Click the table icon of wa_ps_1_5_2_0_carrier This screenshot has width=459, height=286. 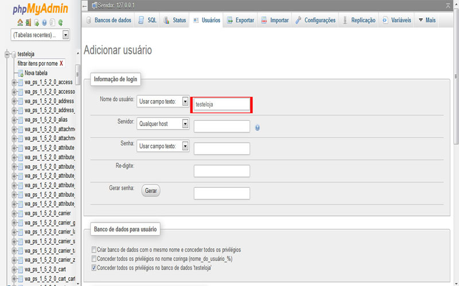pos(21,213)
